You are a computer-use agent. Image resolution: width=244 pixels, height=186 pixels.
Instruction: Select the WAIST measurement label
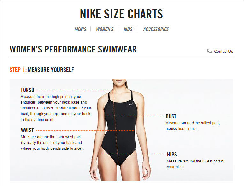[x=27, y=130]
